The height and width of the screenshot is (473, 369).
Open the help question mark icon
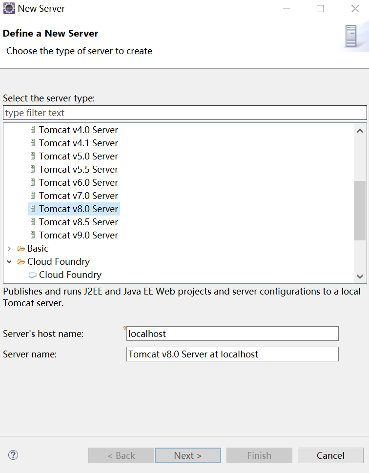pos(13,455)
